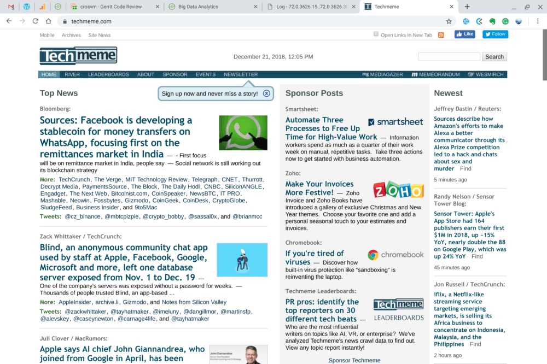
Task: Reload the page with refresh icon
Action: coord(35,21)
